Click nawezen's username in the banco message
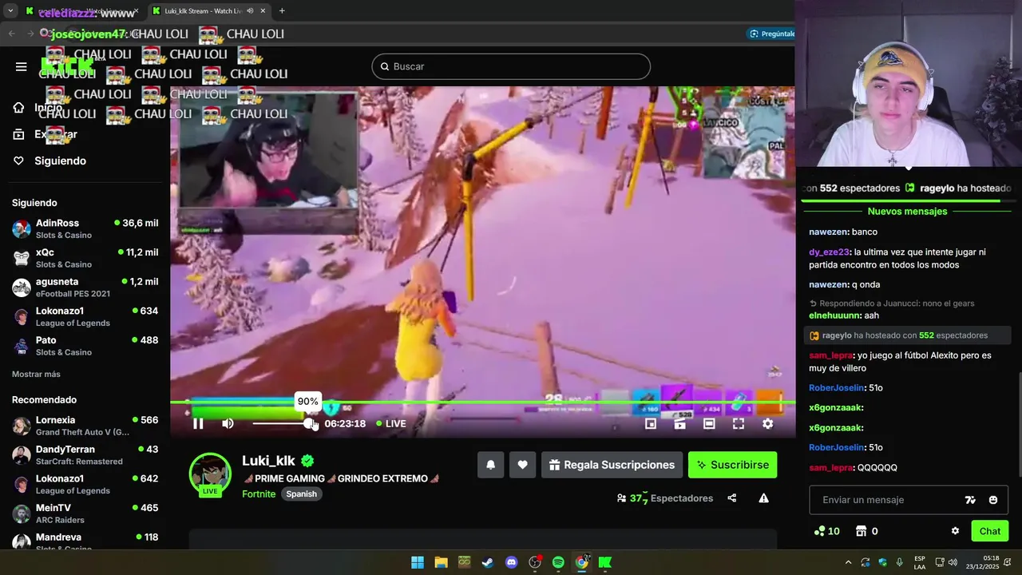 (x=829, y=232)
